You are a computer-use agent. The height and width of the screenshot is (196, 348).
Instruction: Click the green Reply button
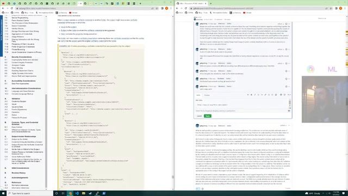tap(208, 116)
